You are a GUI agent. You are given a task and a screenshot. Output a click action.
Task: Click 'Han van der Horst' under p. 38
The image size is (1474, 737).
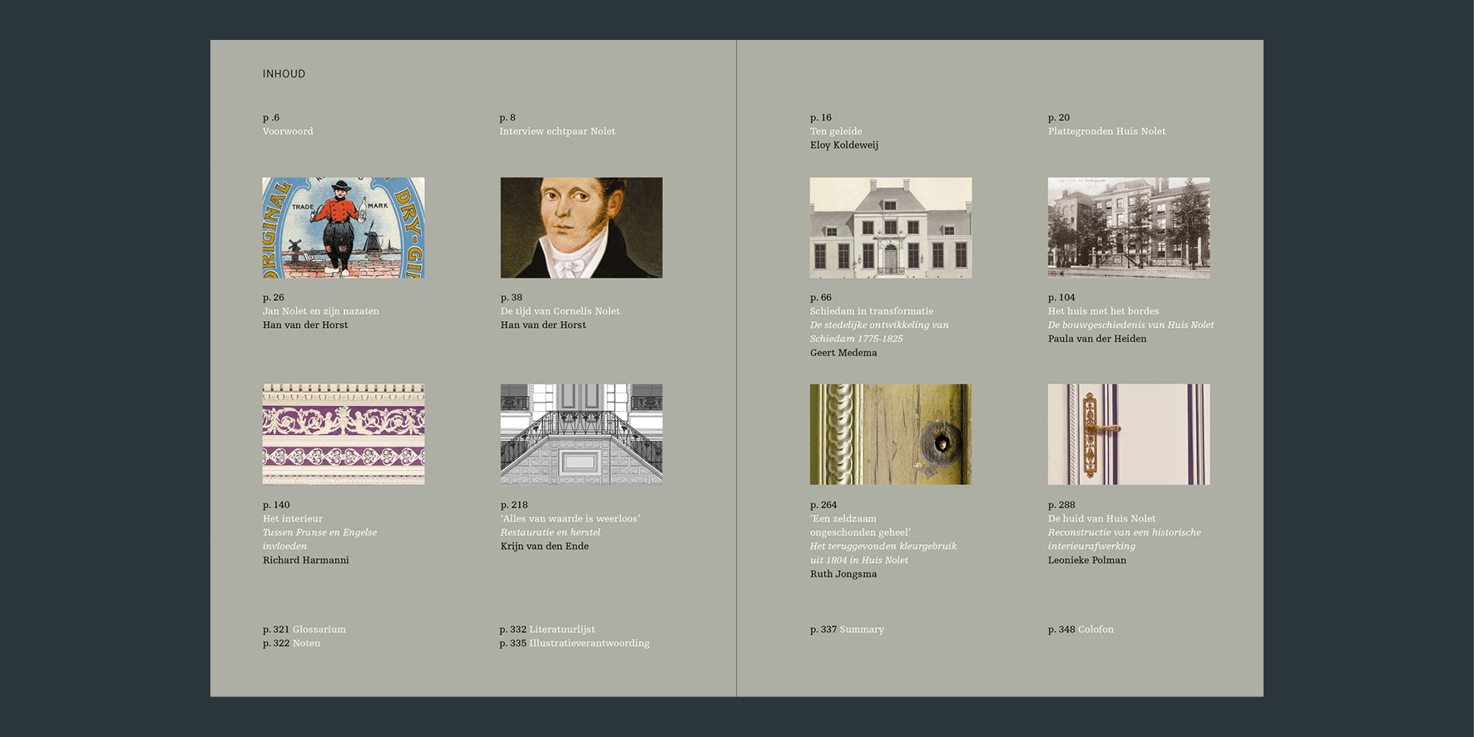pyautogui.click(x=543, y=325)
